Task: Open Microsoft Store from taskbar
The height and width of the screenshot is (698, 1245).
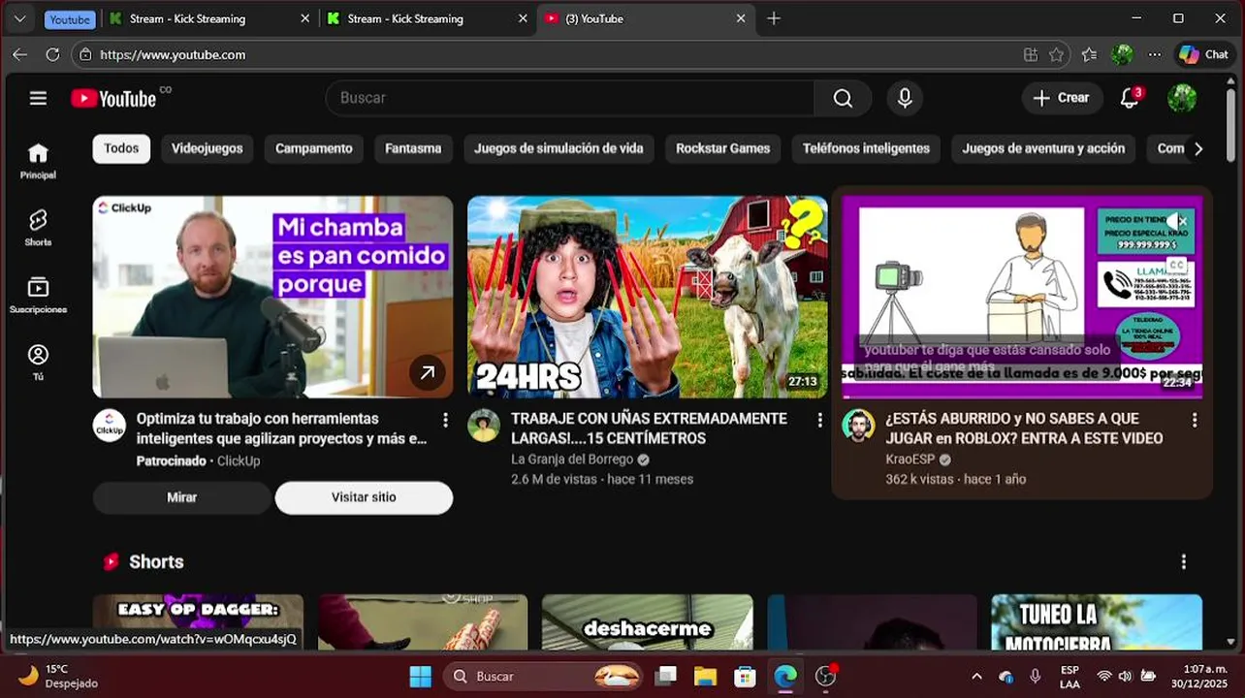Action: tap(745, 677)
